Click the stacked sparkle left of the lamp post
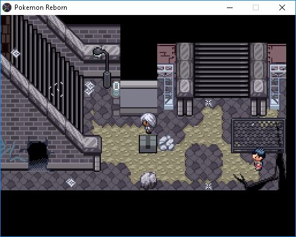 (89, 88)
